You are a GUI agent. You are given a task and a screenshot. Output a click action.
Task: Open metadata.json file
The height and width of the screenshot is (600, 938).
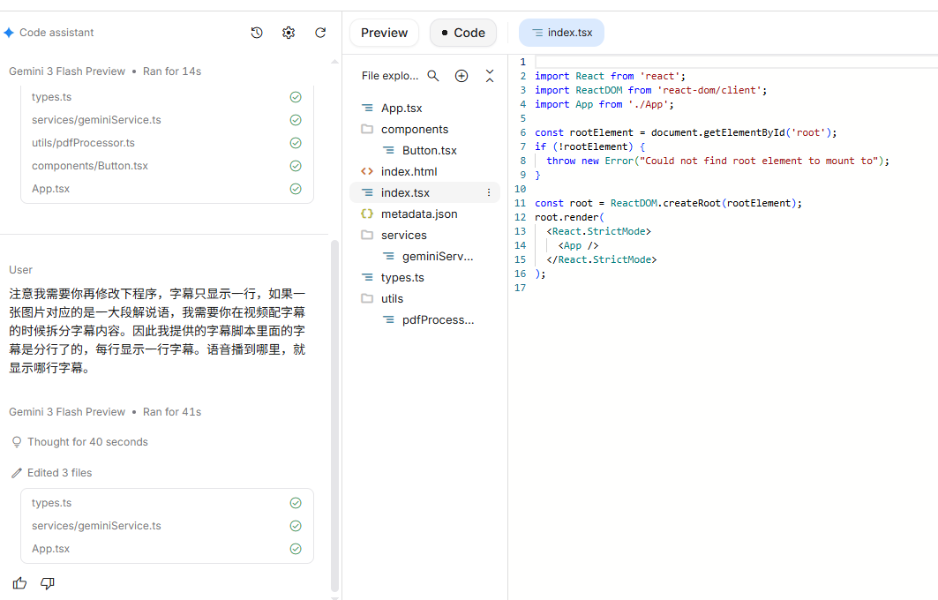click(x=418, y=214)
